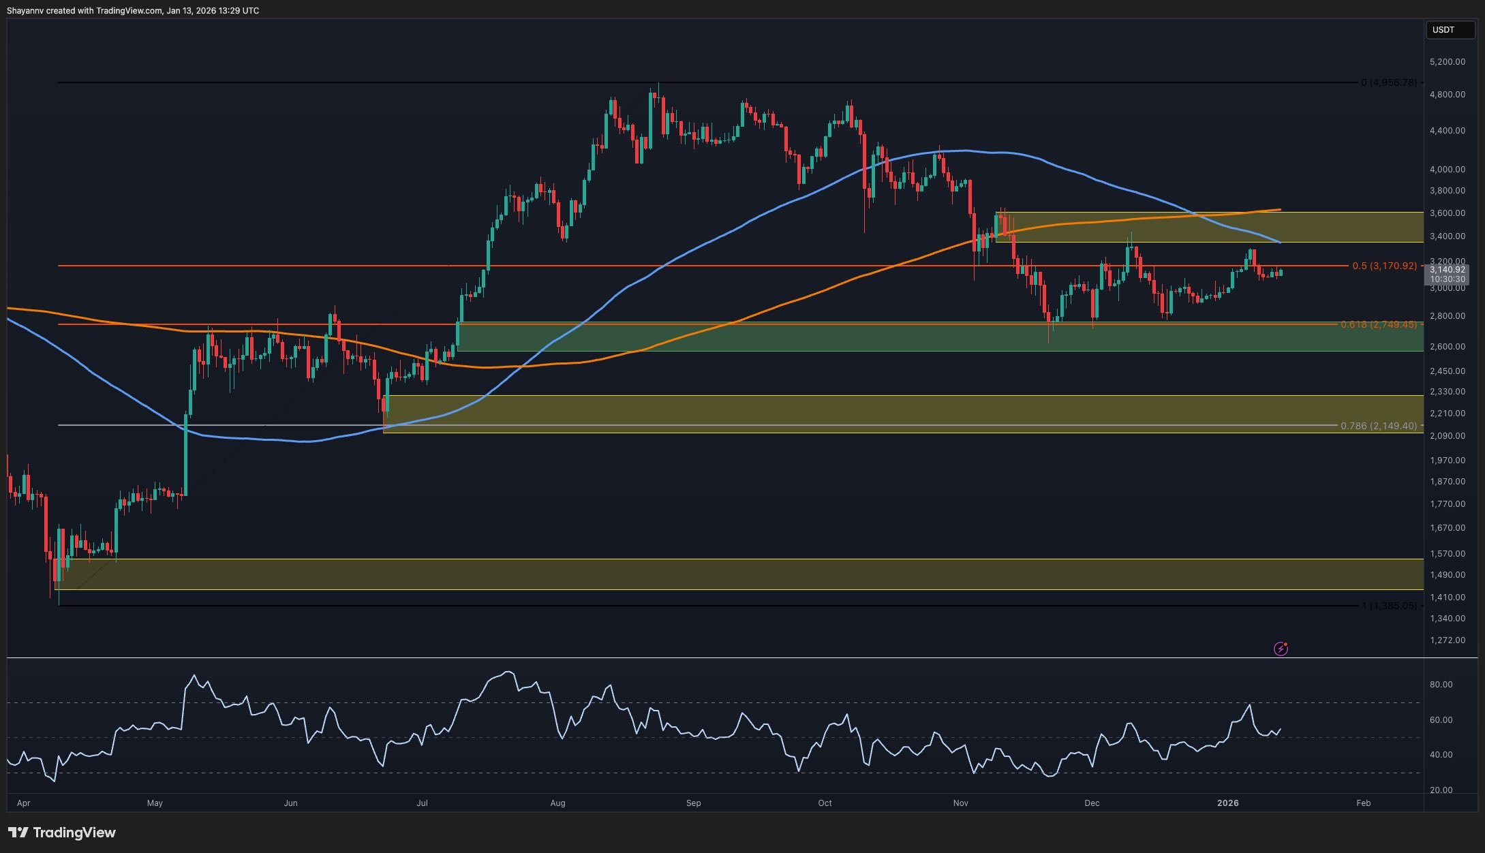
Task: Click the red notification dot on the lightning icon
Action: coord(1285,644)
